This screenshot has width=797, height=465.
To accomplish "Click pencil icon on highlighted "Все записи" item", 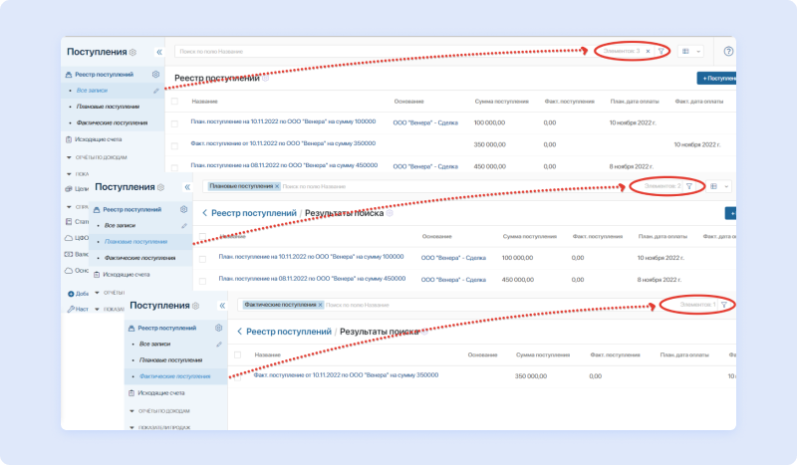I will pyautogui.click(x=156, y=91).
